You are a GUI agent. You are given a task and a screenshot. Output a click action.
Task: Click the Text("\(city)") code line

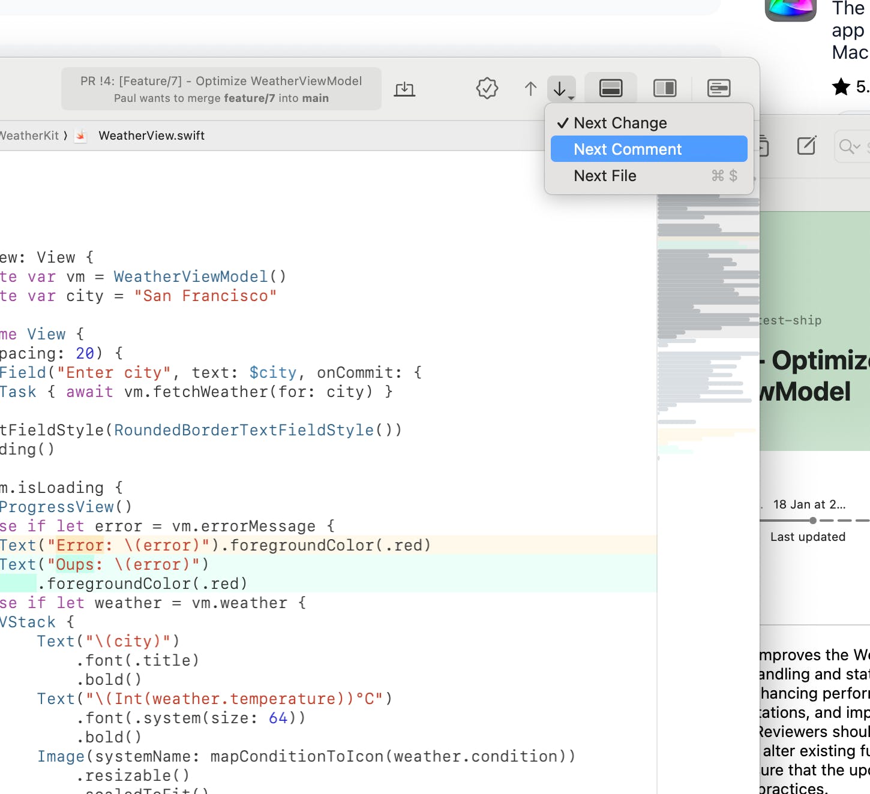pyautogui.click(x=108, y=641)
